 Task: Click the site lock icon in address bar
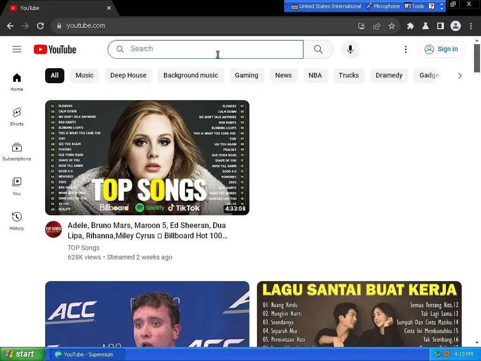59,26
